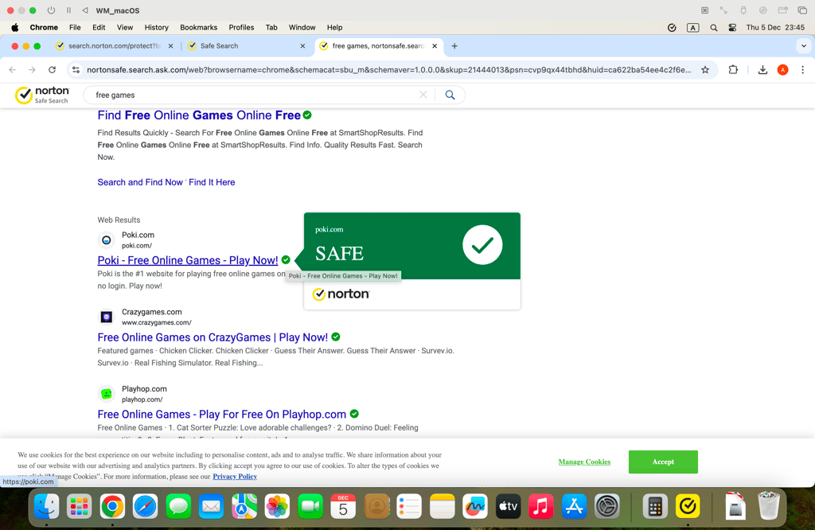Open Finder from the dock

46,507
